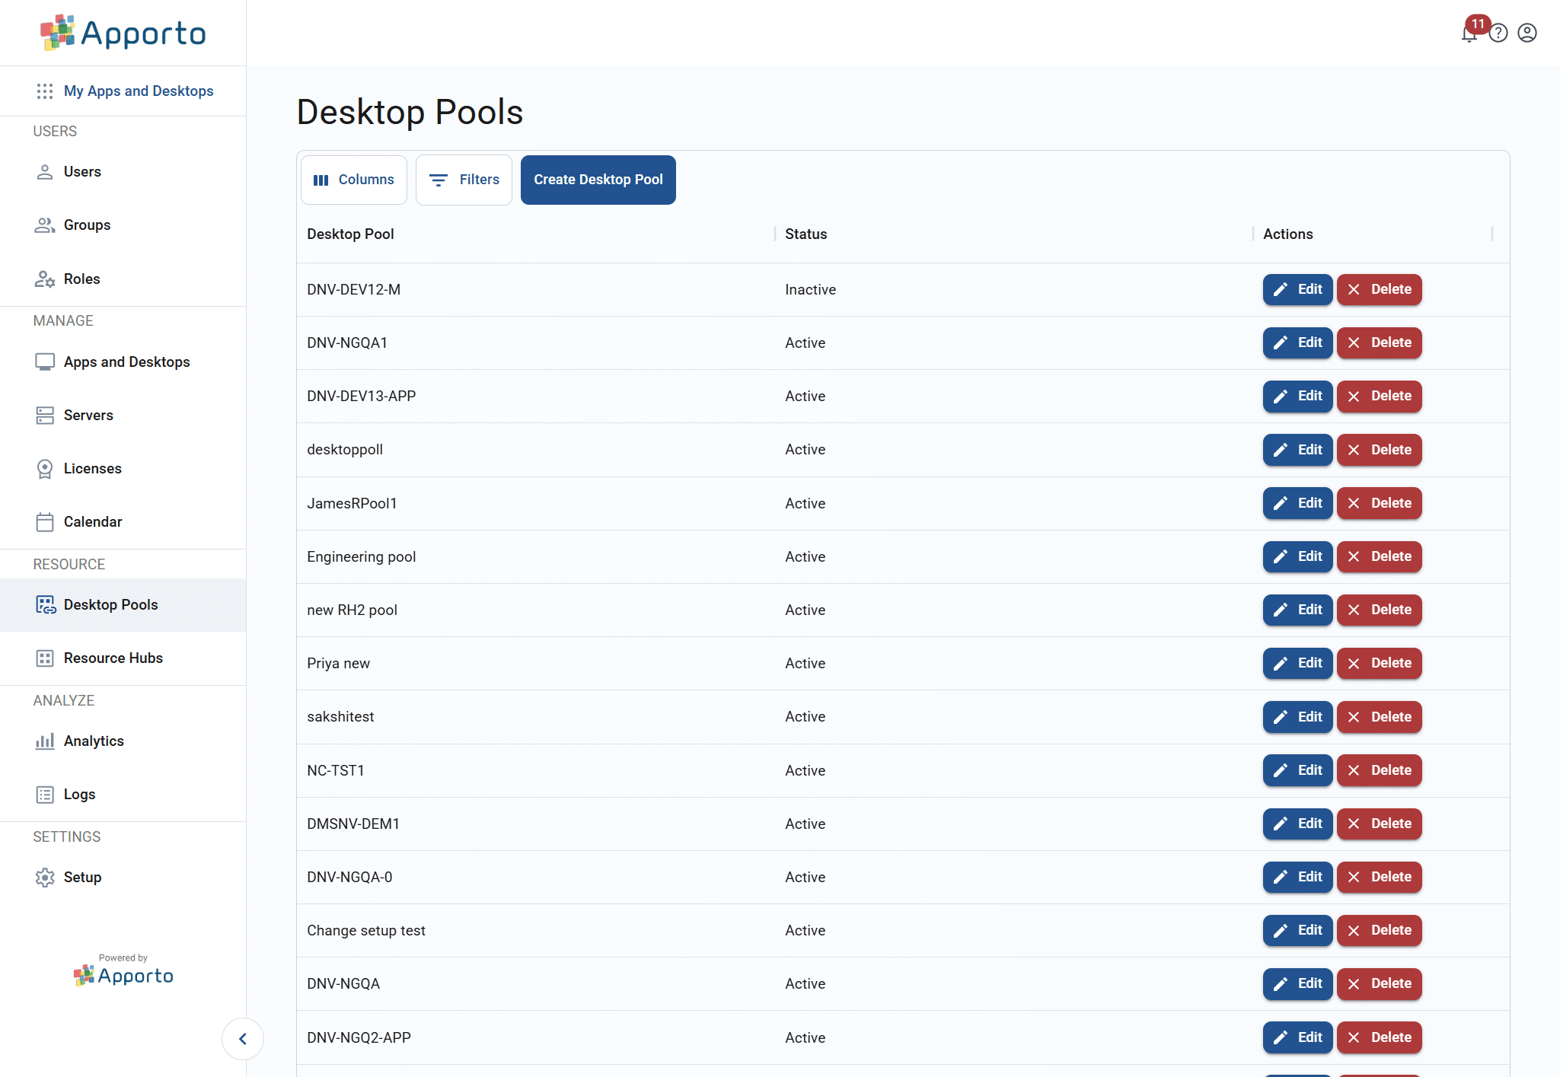Click the Roles icon under Users section
The width and height of the screenshot is (1560, 1077).
(x=44, y=279)
